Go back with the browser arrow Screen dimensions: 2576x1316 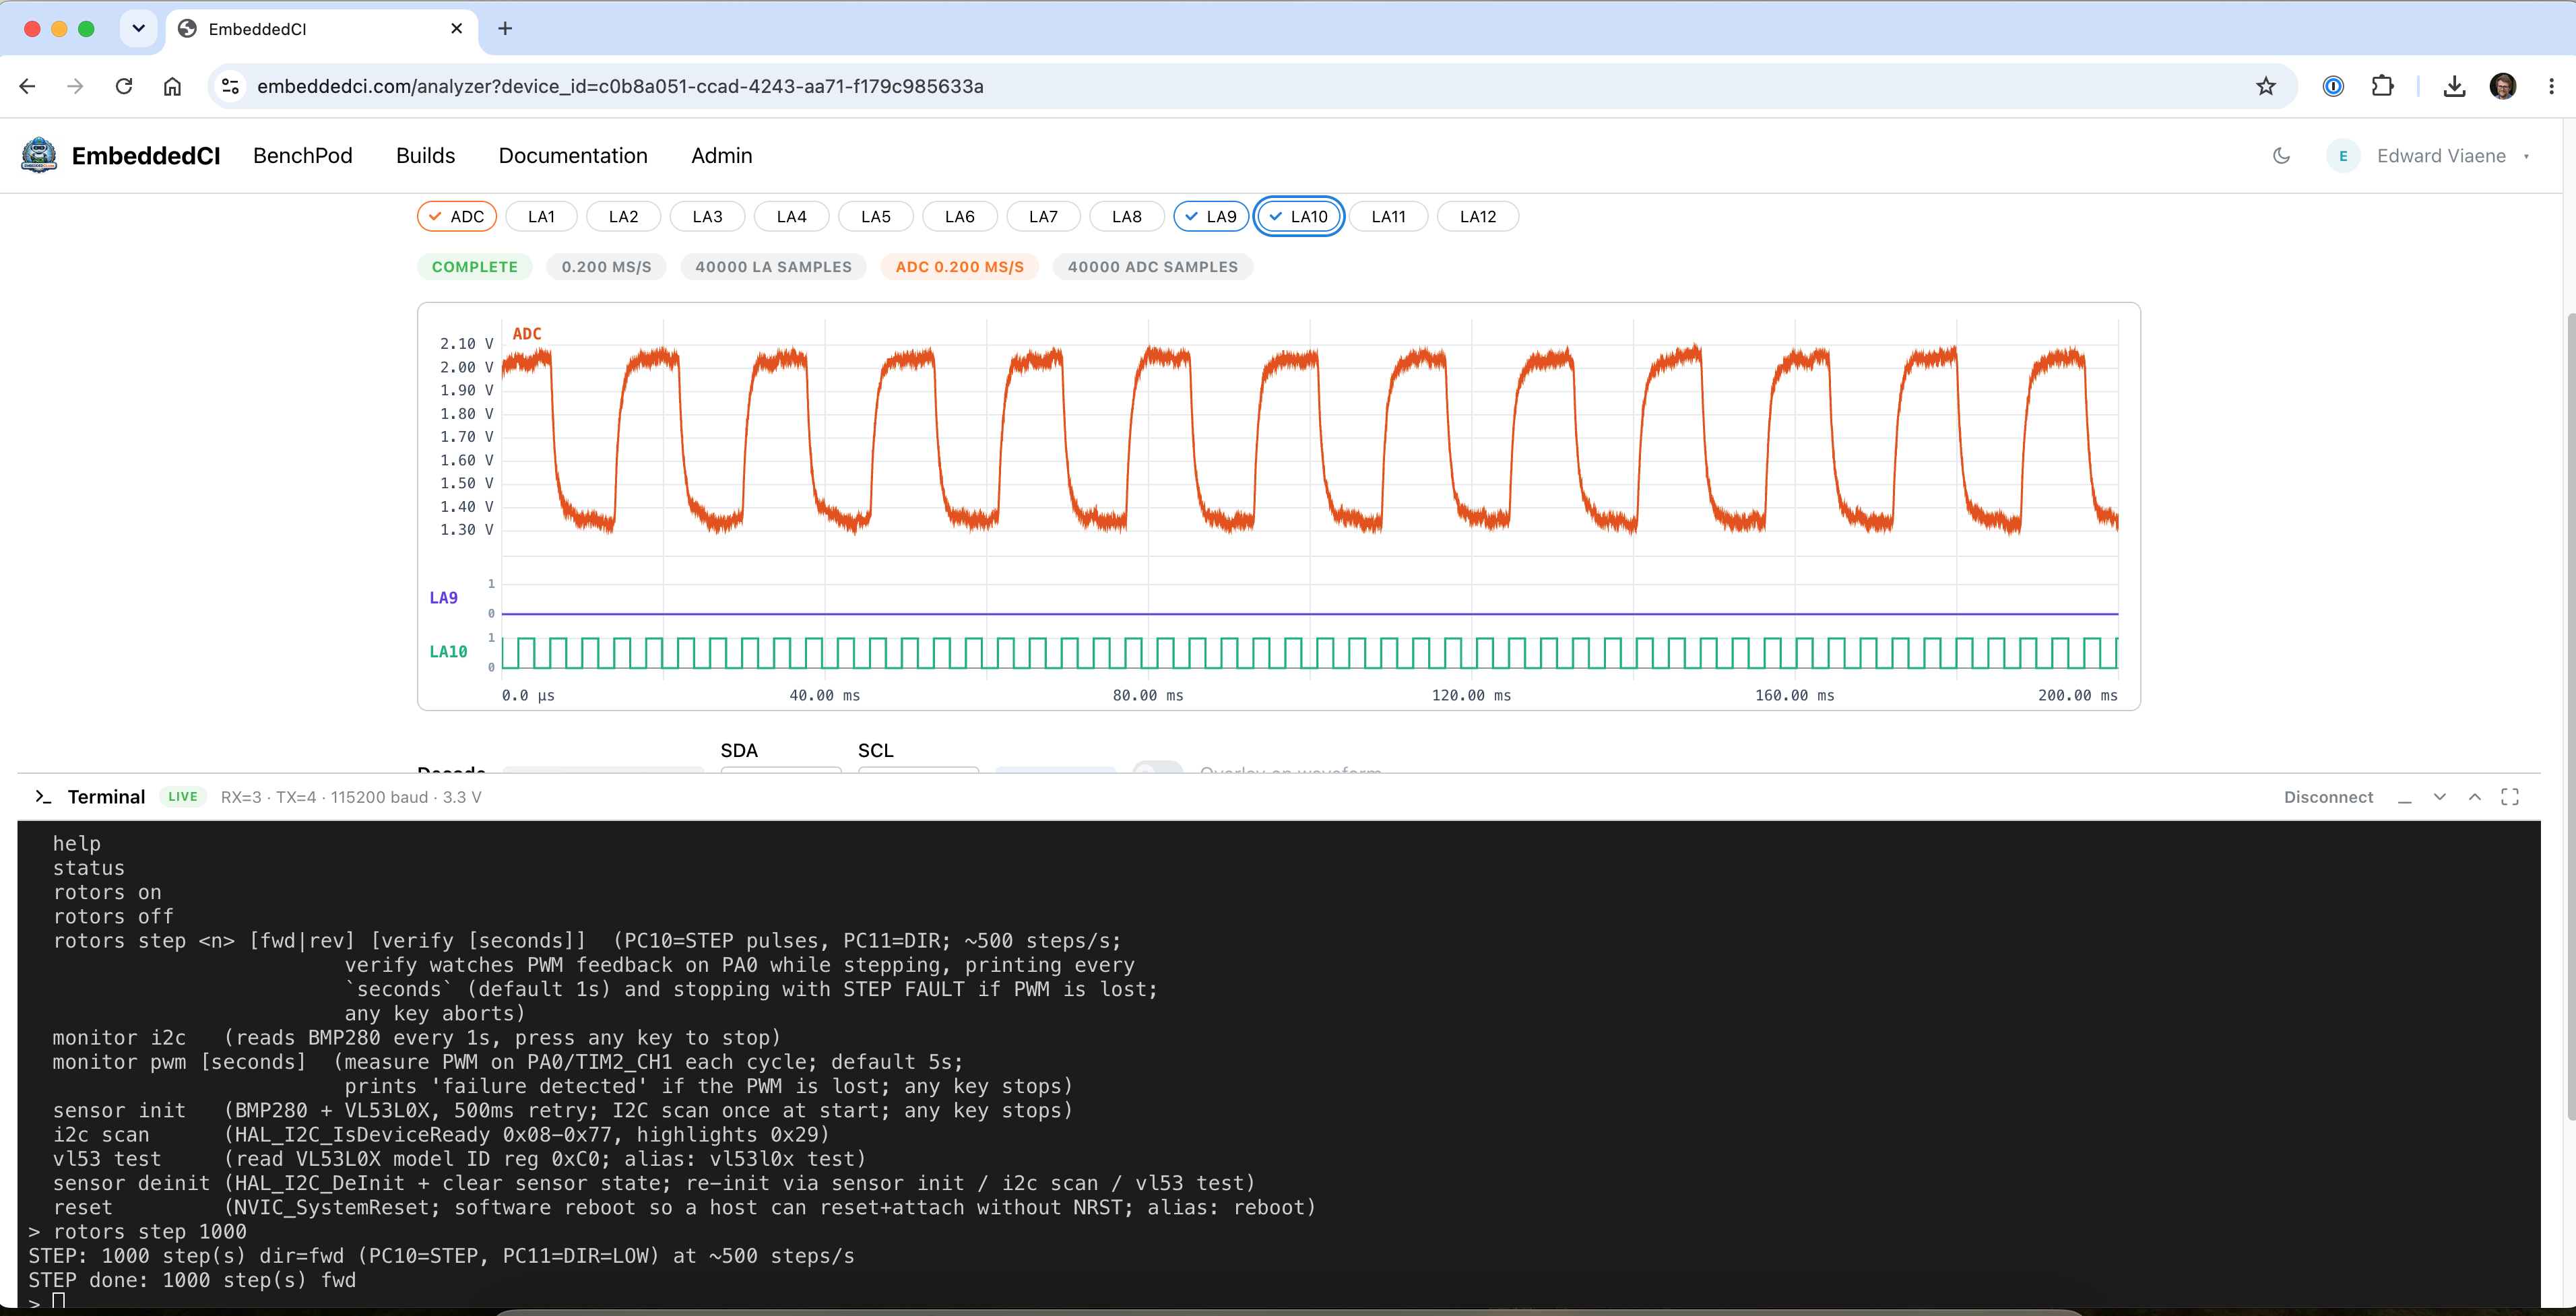coord(27,86)
